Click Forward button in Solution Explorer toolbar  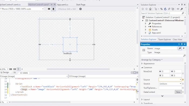click(146, 9)
